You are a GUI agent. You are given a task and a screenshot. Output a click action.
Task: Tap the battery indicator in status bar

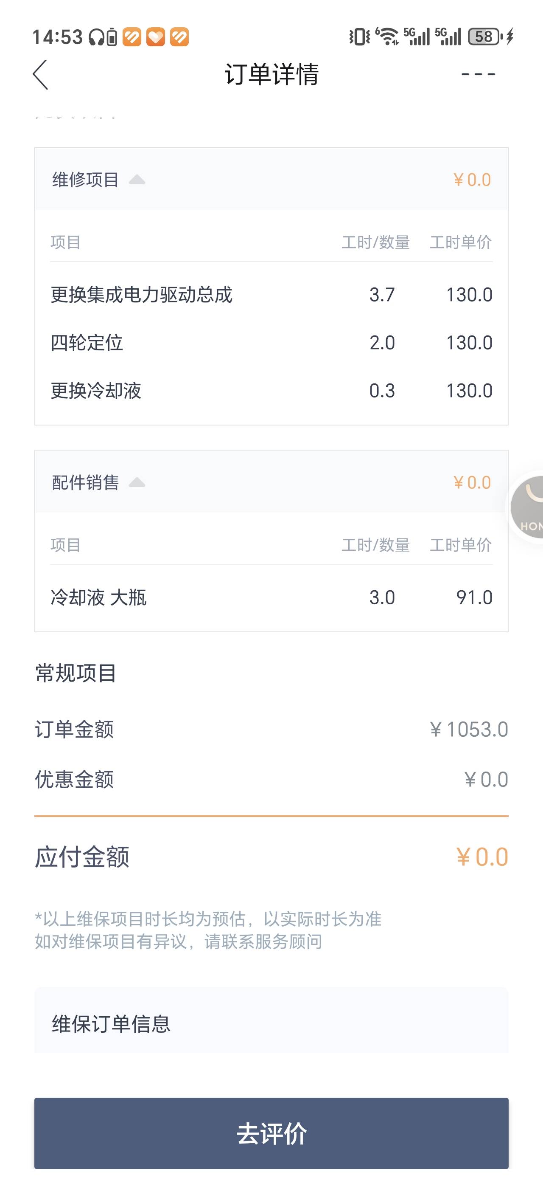pyautogui.click(x=484, y=37)
